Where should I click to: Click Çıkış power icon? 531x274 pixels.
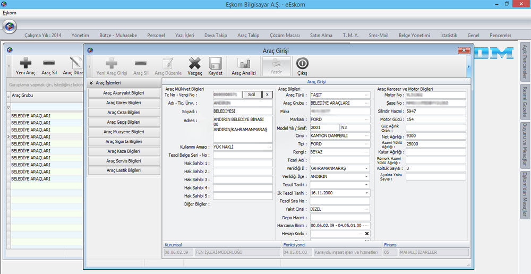(302, 63)
